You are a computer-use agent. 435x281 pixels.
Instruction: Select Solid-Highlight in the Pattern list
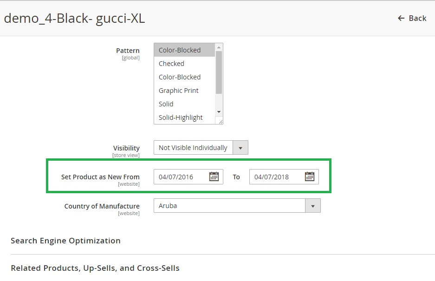[x=181, y=118]
